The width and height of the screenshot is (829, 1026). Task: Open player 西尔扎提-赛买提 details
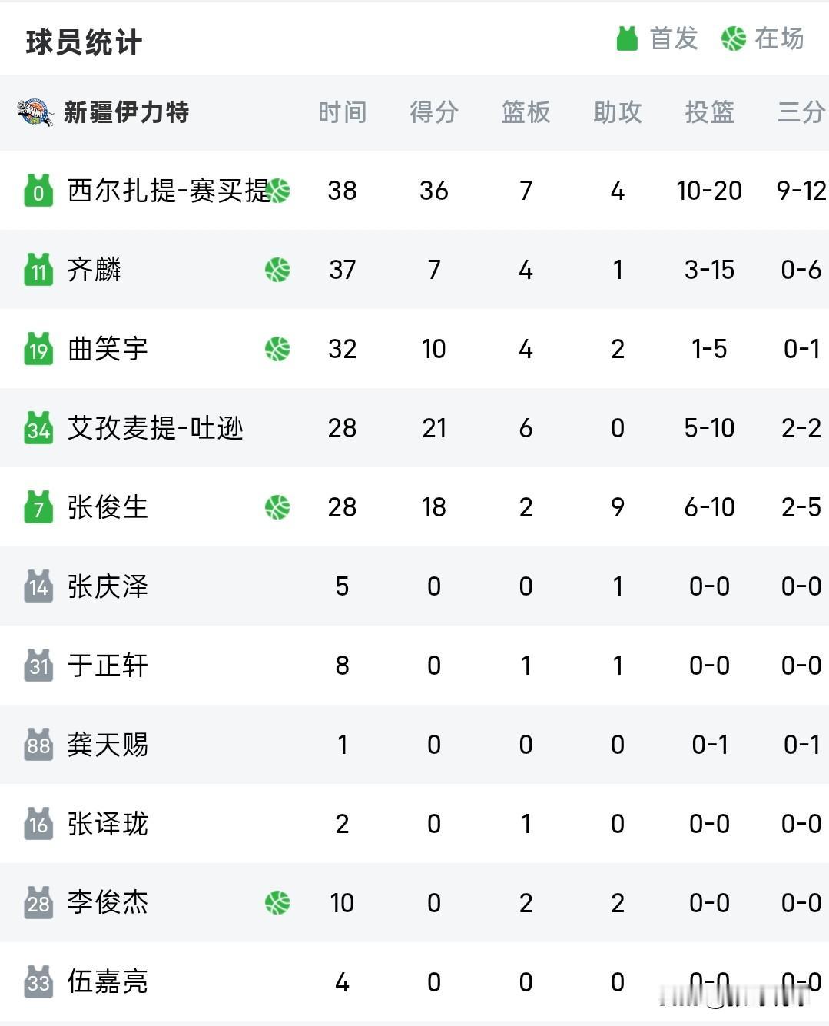pyautogui.click(x=168, y=191)
